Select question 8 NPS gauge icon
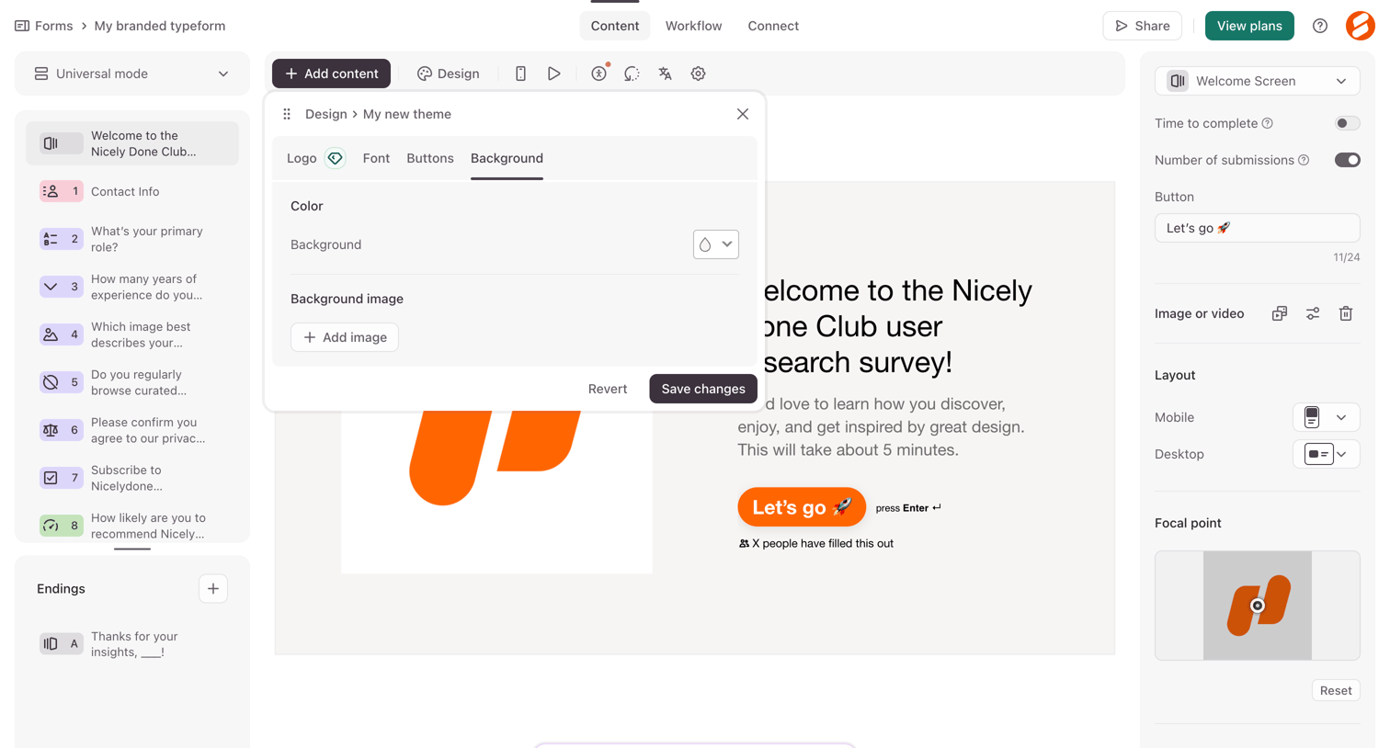This screenshot has height=748, width=1390. (61, 526)
